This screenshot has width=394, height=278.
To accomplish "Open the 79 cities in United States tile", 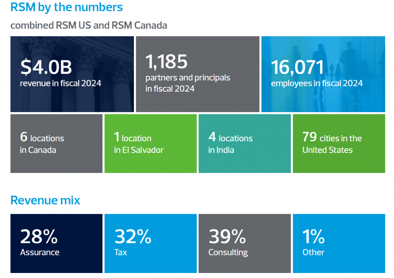I will [339, 144].
